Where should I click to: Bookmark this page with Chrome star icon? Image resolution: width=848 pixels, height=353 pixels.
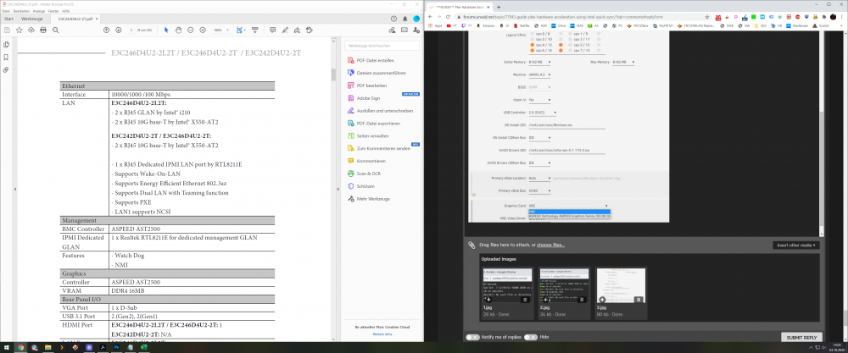coord(709,17)
